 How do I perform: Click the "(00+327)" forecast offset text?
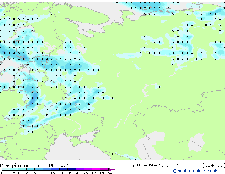(214, 165)
